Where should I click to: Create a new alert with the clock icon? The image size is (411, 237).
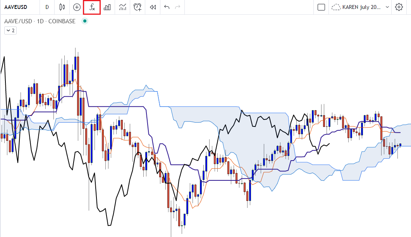[137, 7]
